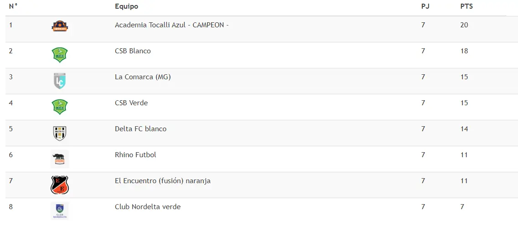Select La Comarca (MG) team name
This screenshot has height=226, width=518.
[143, 77]
